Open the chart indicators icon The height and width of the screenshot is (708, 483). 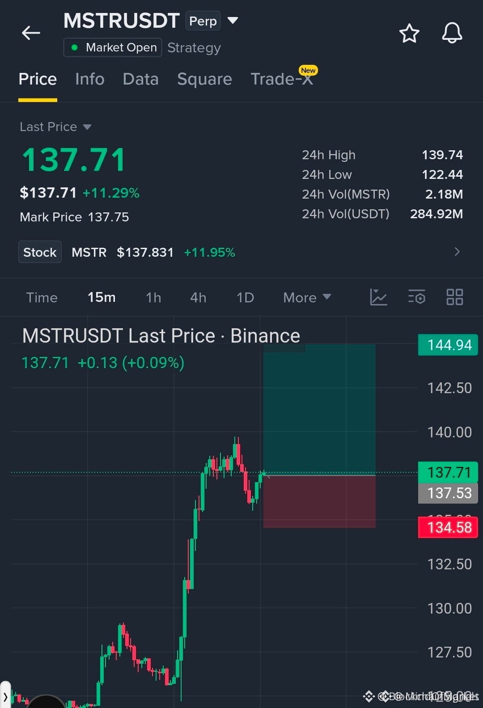(x=378, y=297)
